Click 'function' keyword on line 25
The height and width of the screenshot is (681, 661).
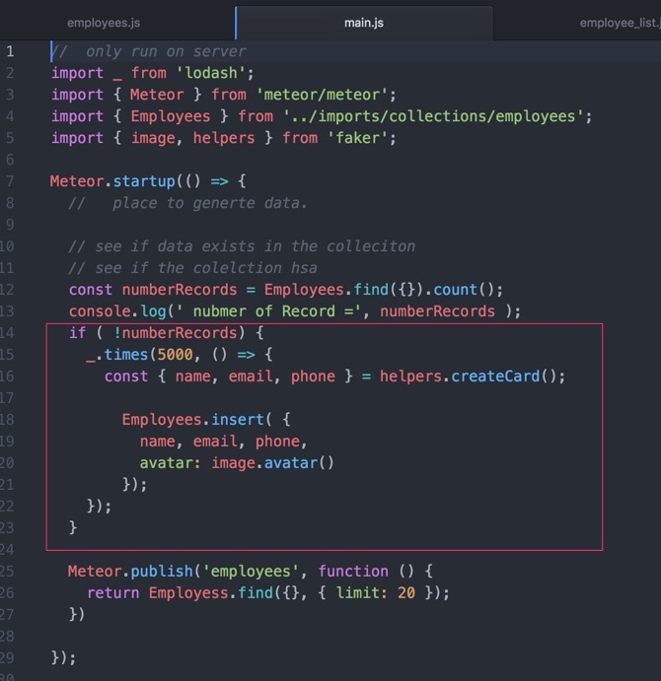[x=353, y=572]
